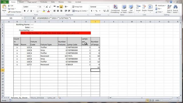Viewport: 183px width, 103px height.
Task: Switch to the Formulas tab
Action: click(x=44, y=2)
